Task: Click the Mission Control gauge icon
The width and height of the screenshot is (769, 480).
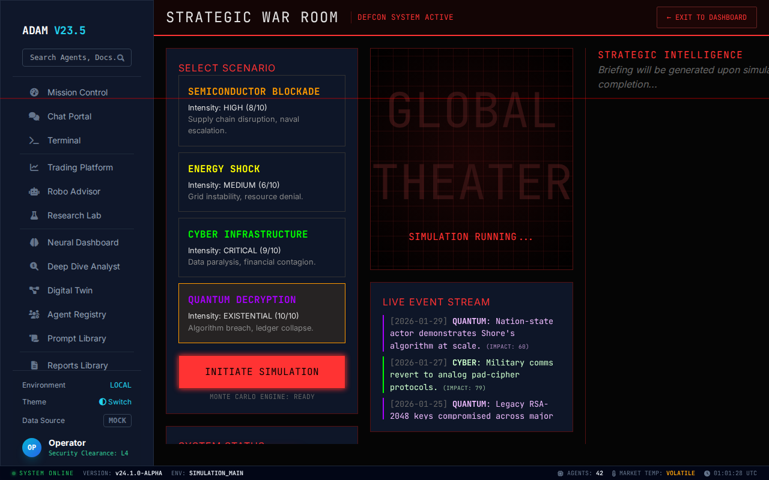Action: [34, 92]
